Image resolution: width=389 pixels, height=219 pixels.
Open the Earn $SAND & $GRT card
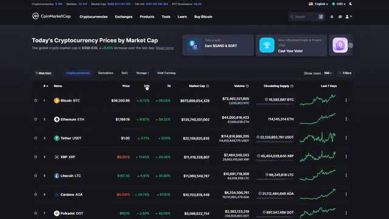tap(218, 45)
